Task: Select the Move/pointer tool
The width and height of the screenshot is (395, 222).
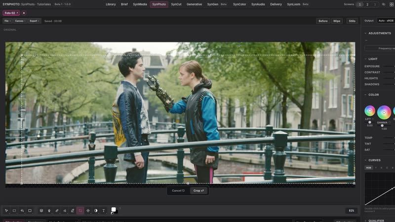Action: 6,211
